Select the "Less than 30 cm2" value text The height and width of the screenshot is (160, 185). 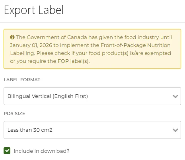click(x=30, y=130)
